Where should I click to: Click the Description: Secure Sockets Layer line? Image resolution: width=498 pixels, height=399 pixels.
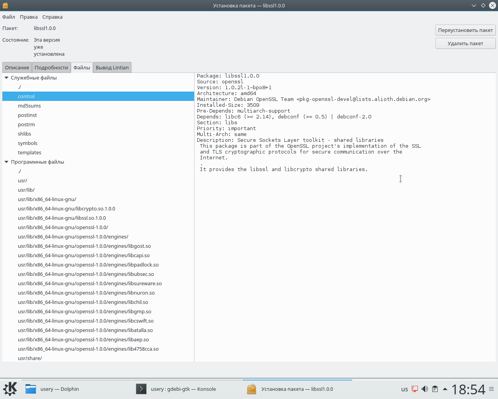tap(290, 140)
